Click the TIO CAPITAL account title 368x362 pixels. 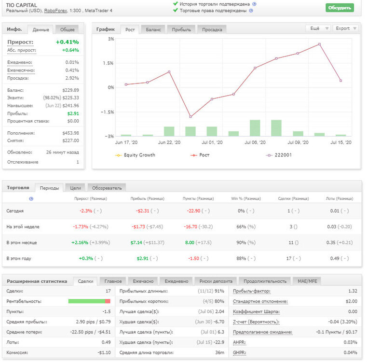pos(21,5)
